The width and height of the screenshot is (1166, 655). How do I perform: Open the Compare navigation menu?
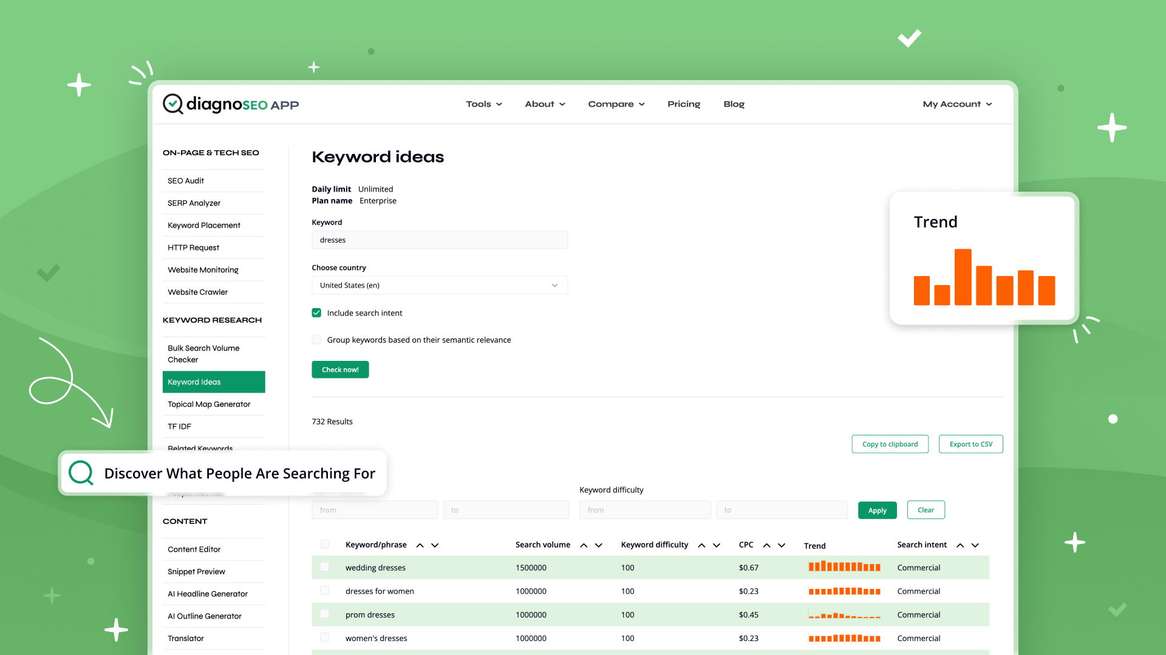(x=616, y=103)
